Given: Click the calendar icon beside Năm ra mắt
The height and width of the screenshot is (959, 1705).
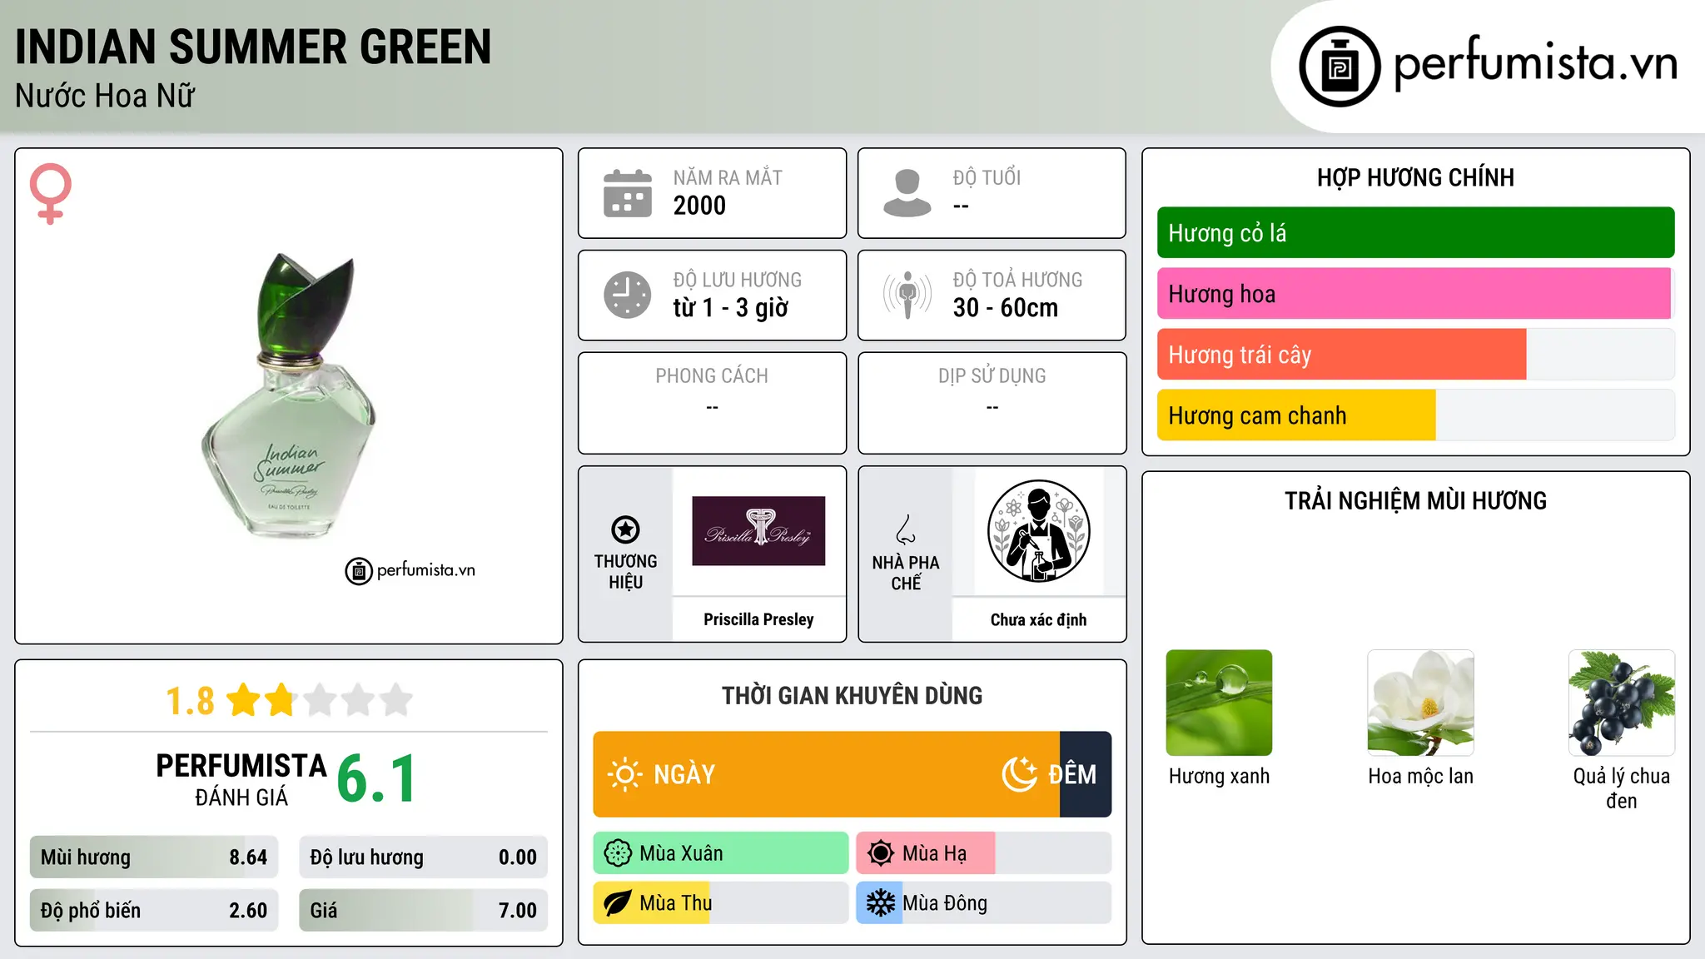Looking at the screenshot, I should point(628,193).
